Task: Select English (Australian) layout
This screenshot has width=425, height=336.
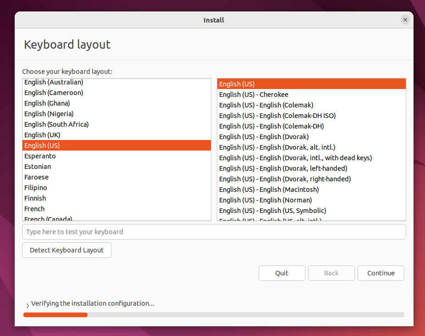Action: point(116,82)
